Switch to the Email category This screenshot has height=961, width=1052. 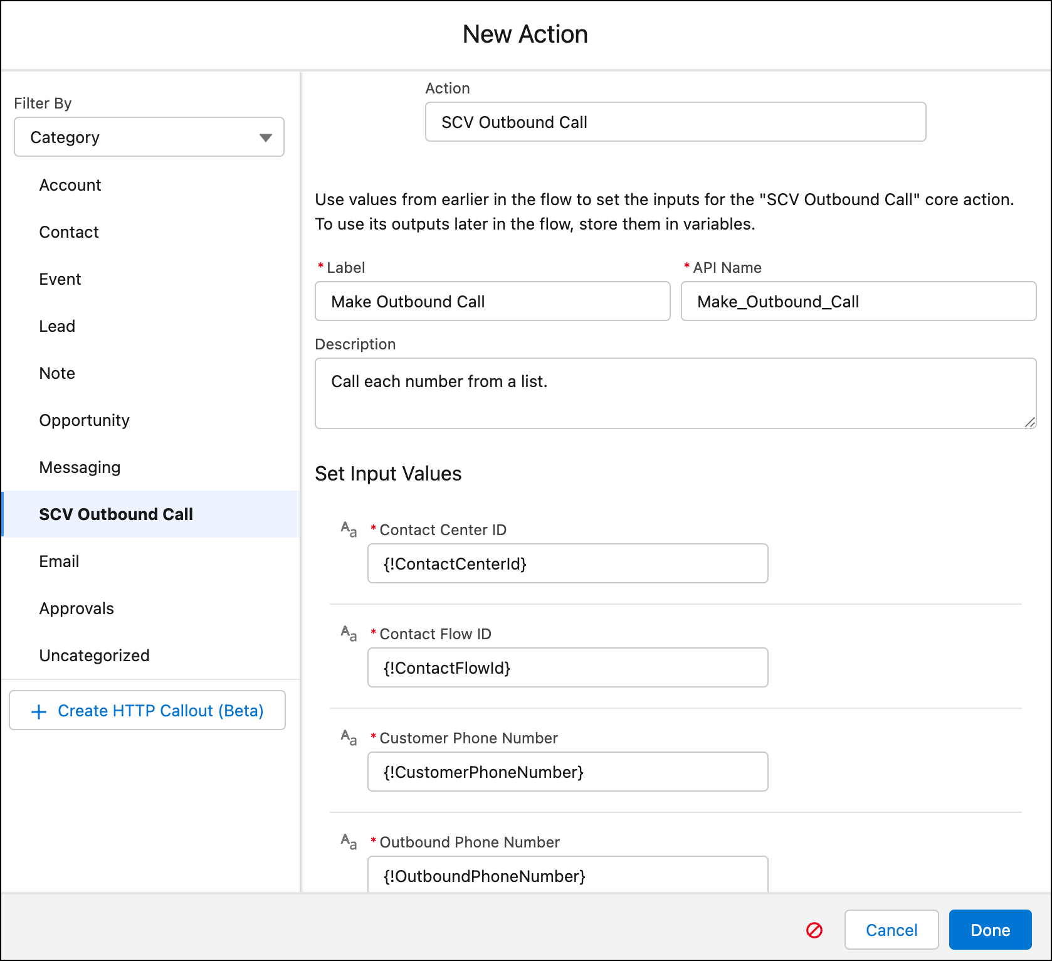[58, 561]
